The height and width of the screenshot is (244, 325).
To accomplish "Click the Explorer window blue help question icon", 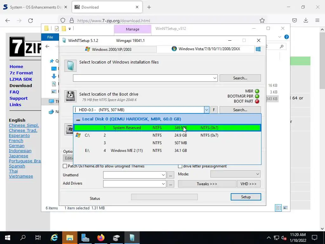I will coord(287,37).
